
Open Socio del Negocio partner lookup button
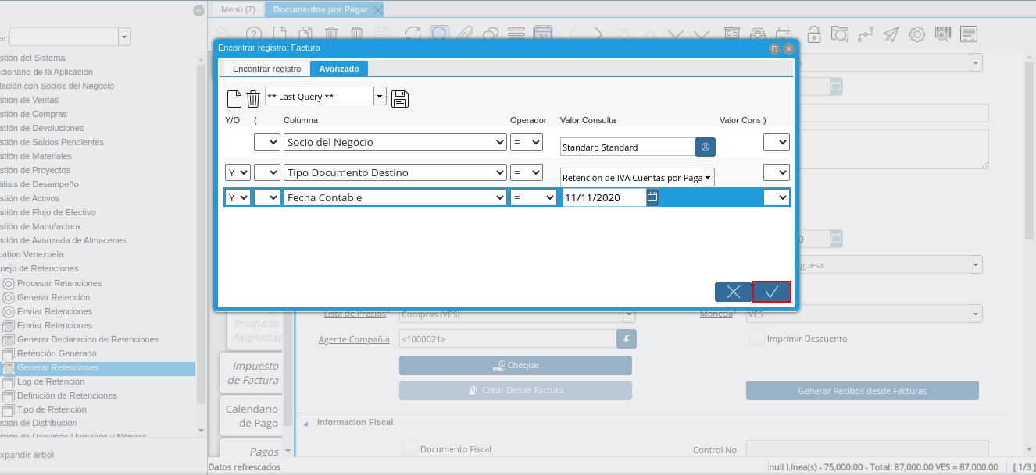click(706, 147)
